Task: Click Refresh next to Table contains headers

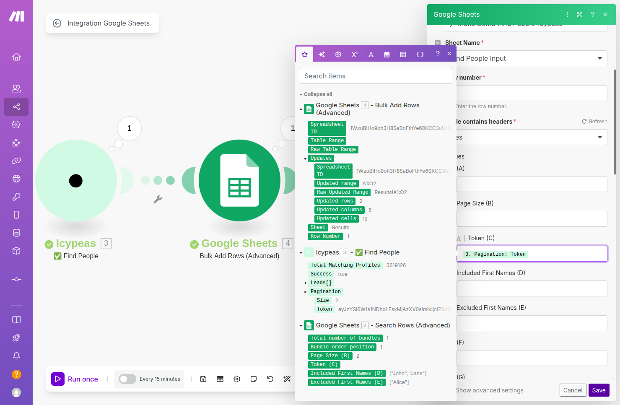Action: click(594, 122)
